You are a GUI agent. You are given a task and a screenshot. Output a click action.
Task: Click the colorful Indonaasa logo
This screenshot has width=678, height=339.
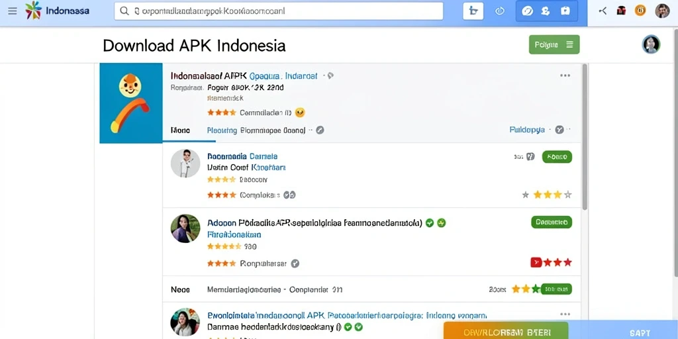tap(33, 11)
